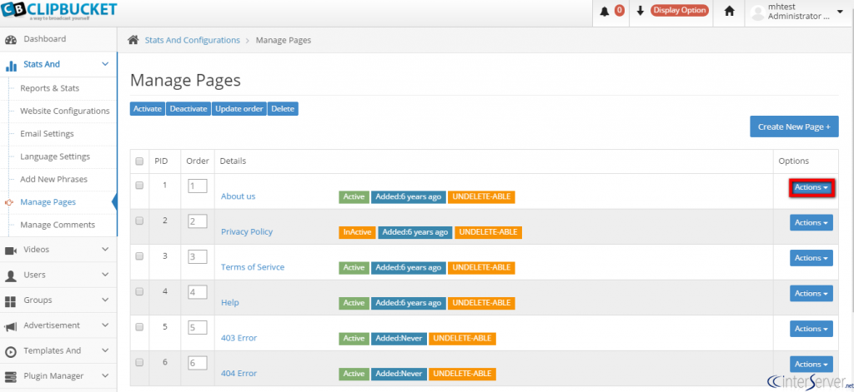This screenshot has height=392, width=854.
Task: Open Reports & Stats in sidebar
Action: tap(49, 88)
